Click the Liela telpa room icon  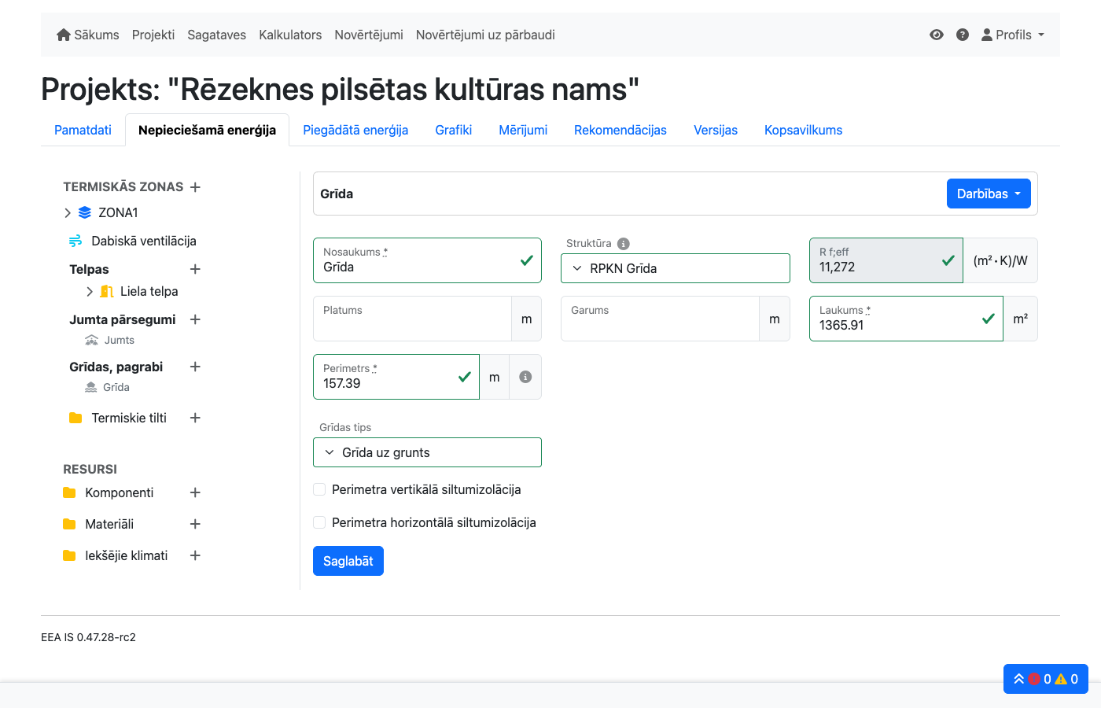point(106,291)
